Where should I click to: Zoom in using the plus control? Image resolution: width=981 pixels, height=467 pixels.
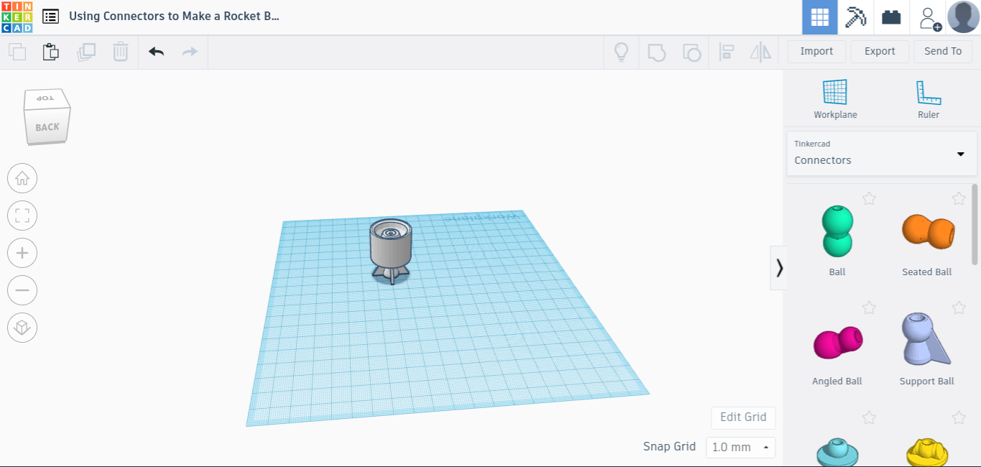tap(22, 253)
